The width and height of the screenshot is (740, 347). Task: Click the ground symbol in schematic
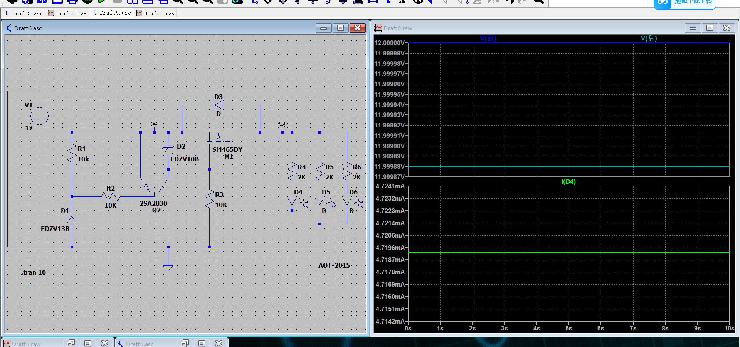click(168, 268)
